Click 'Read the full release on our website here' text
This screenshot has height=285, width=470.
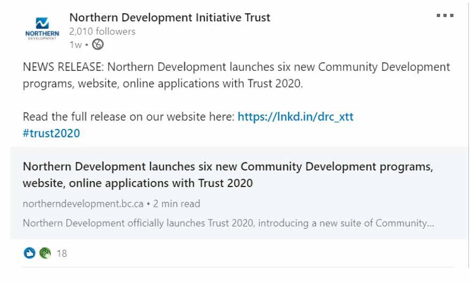129,117
